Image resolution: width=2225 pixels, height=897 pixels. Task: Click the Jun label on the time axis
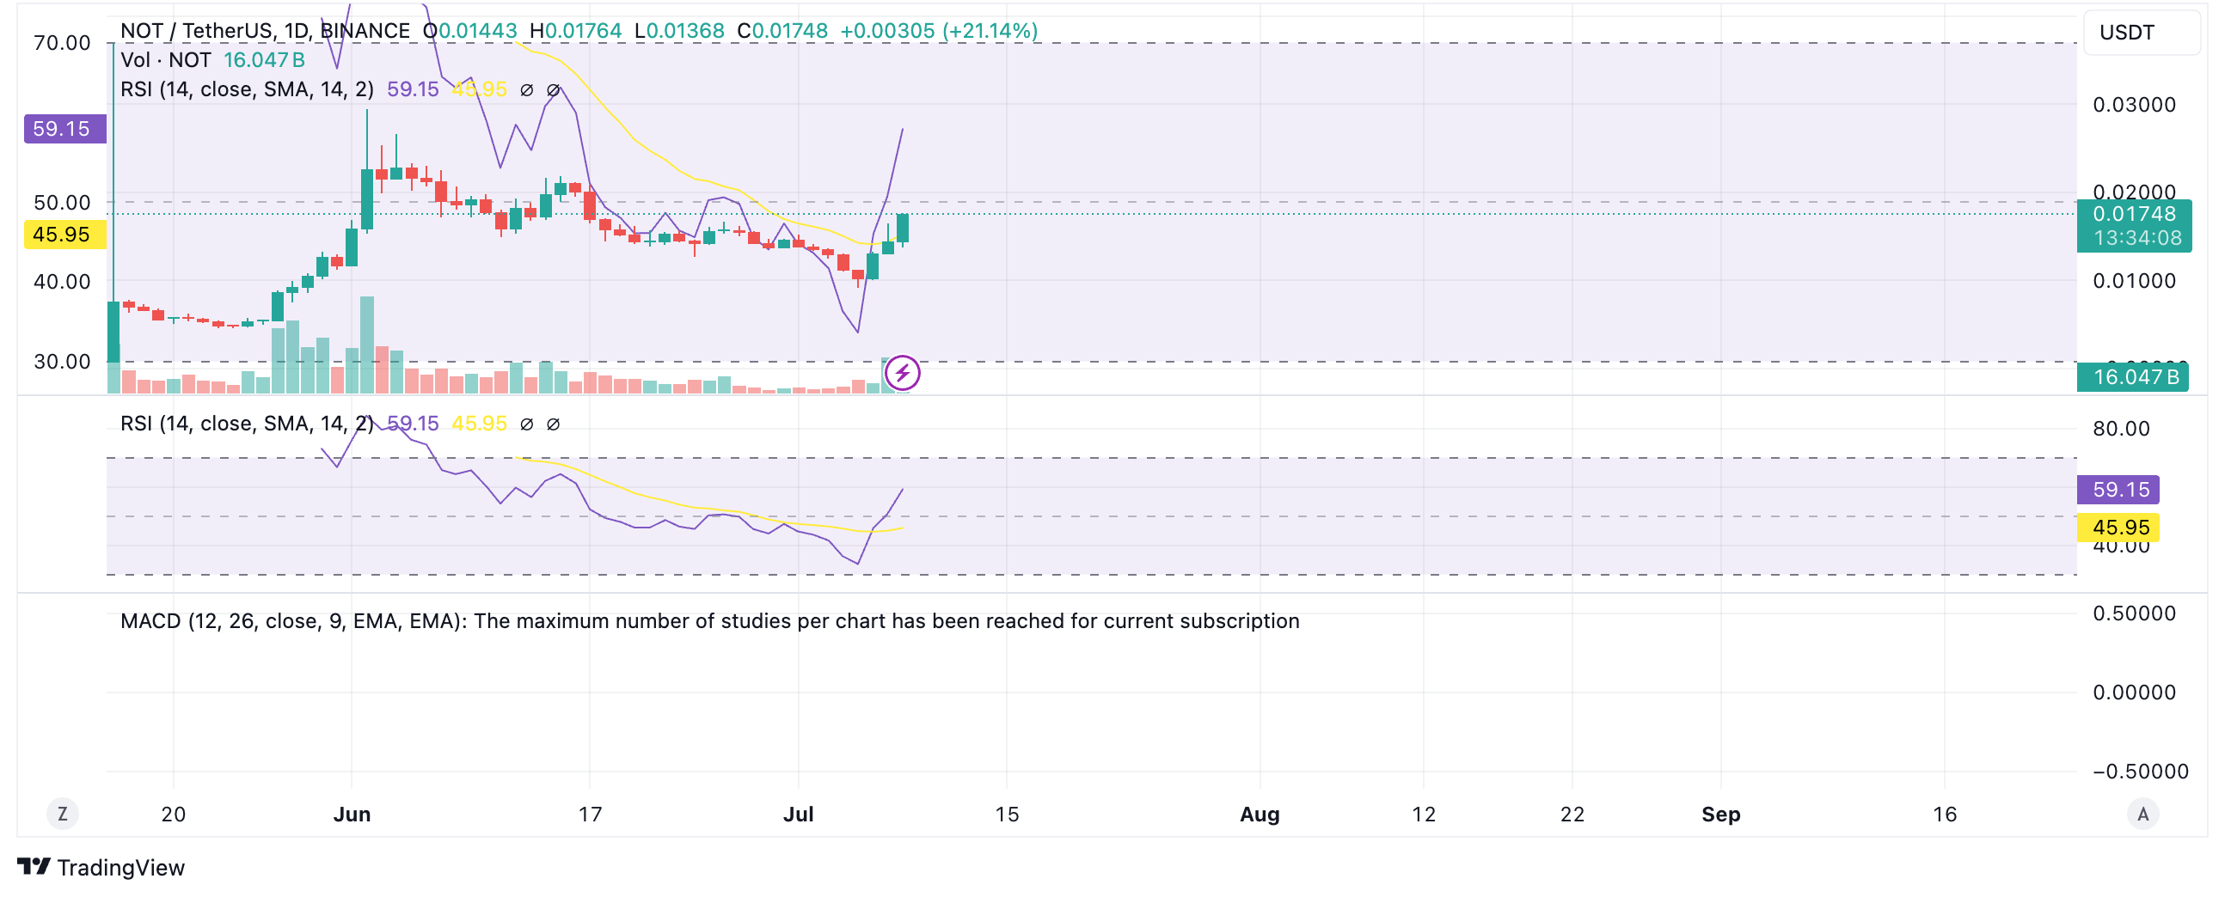[x=352, y=815]
